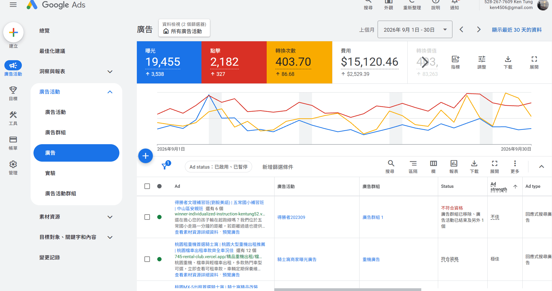Click 新增篩選條件 button

[278, 167]
